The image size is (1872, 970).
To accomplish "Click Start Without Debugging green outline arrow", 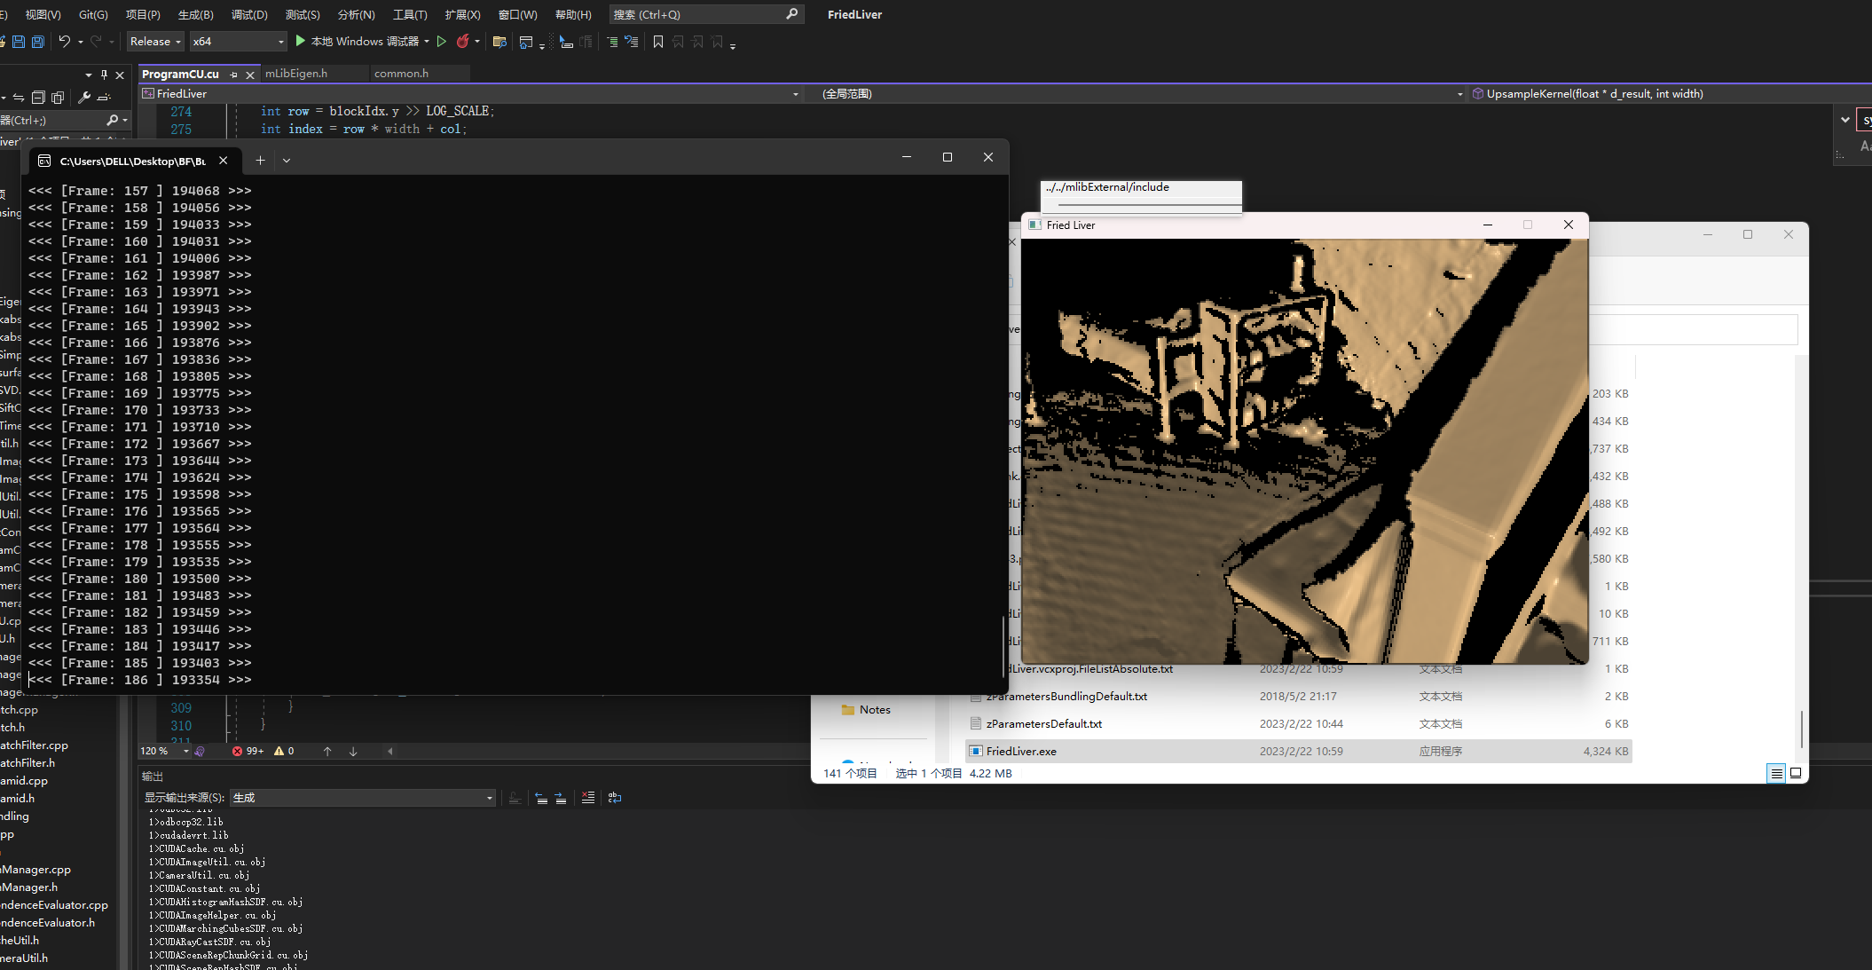I will (x=442, y=42).
